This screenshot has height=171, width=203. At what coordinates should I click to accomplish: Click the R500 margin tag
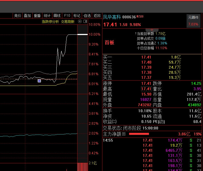click(140, 17)
